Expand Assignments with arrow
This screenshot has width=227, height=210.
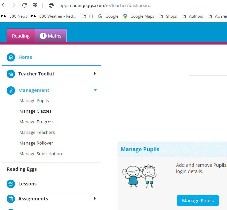[95, 198]
